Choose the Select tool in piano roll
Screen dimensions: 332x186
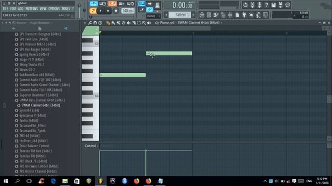coord(139,23)
